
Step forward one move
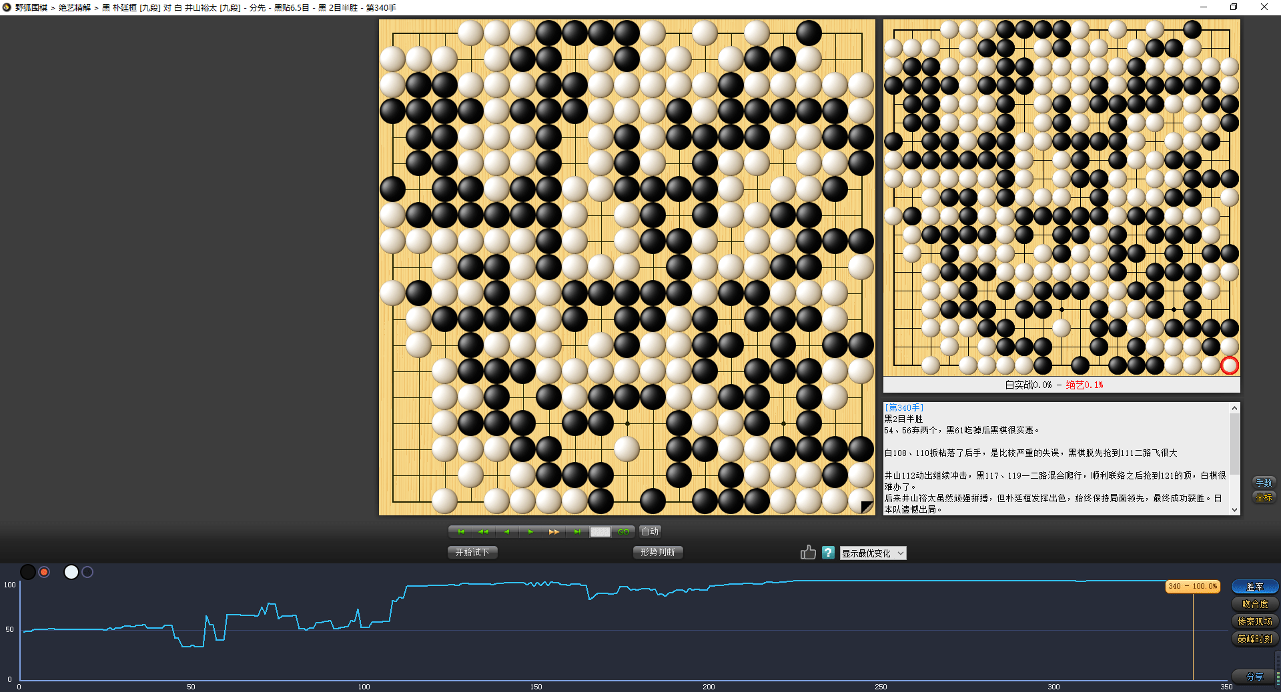tap(530, 531)
